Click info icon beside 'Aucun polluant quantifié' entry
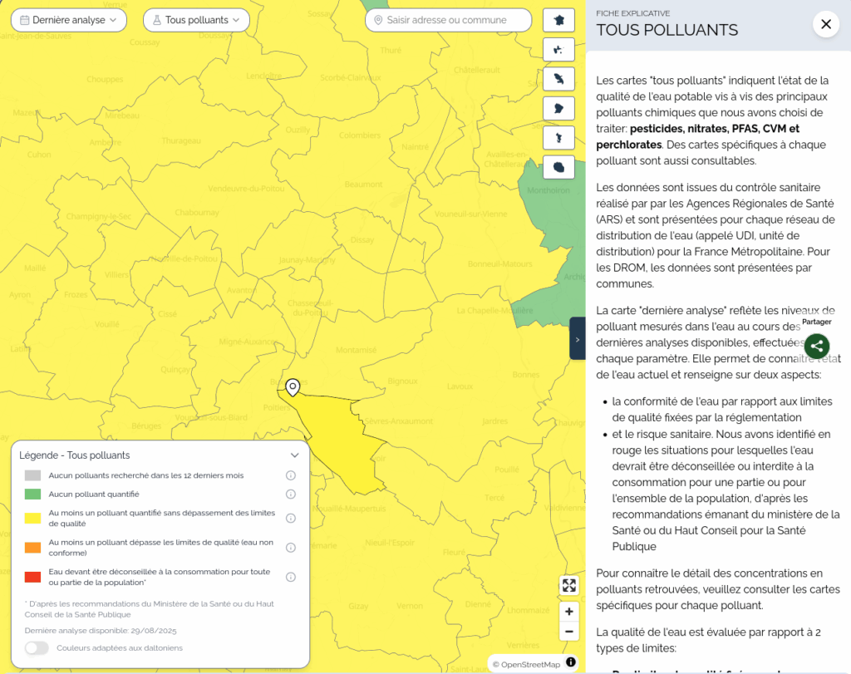 coord(291,494)
